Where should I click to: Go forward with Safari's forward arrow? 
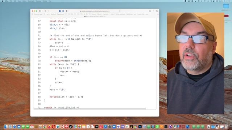tap(49, 11)
